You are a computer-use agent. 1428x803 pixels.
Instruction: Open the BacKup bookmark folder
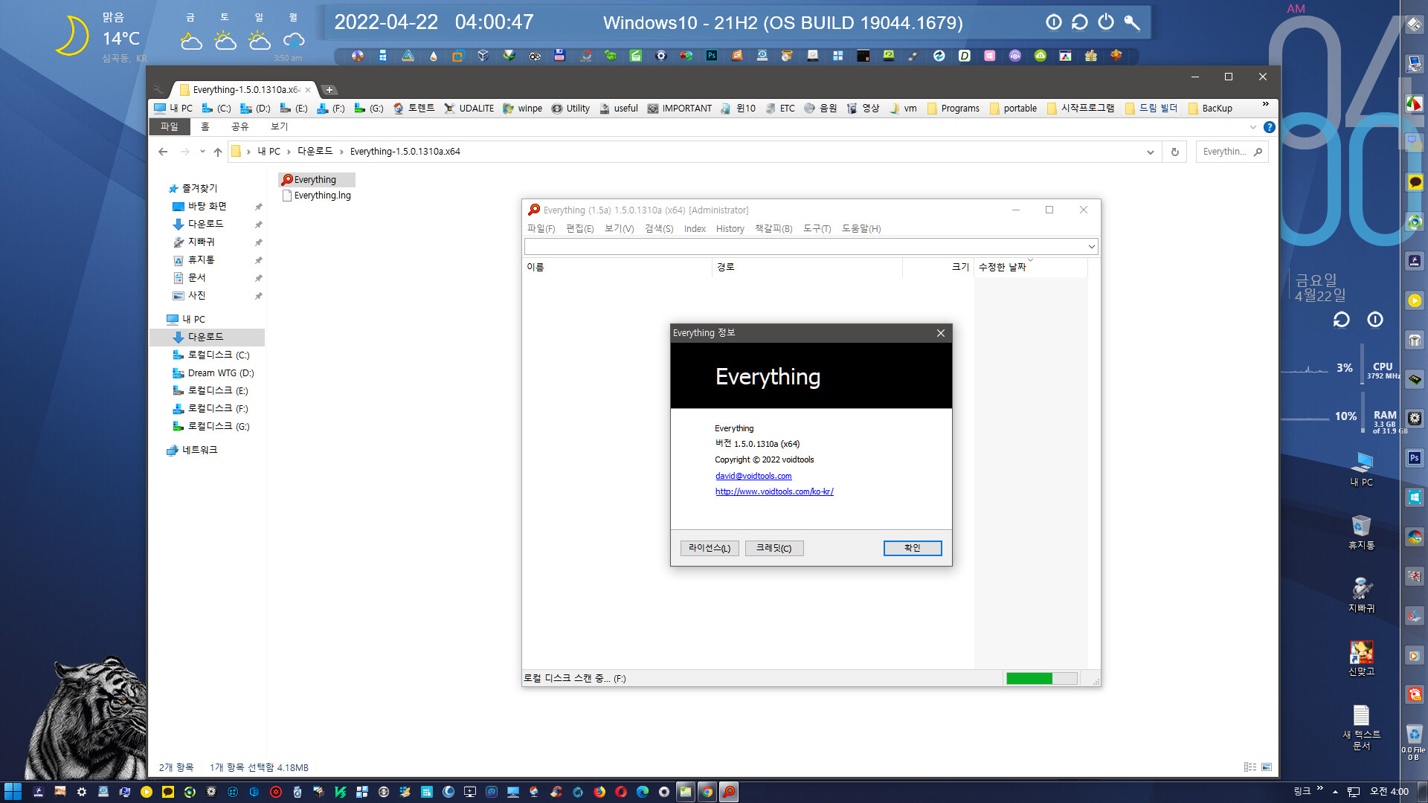click(1210, 109)
